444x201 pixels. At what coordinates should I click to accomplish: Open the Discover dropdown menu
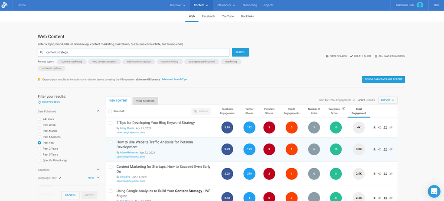point(178,5)
